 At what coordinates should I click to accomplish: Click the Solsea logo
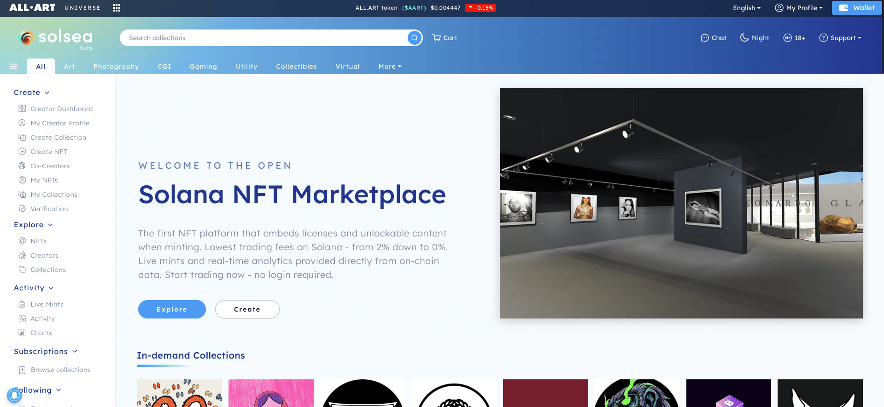click(56, 38)
